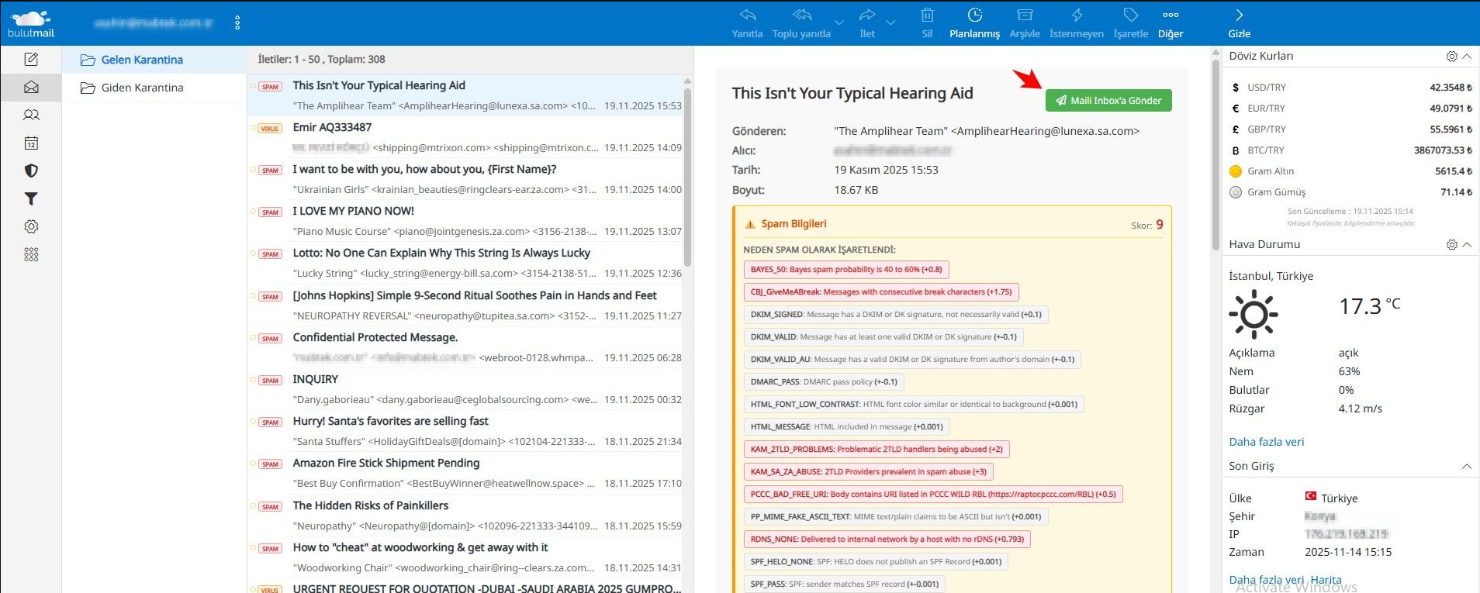Image resolution: width=1480 pixels, height=593 pixels.
Task: Open the How to cheat at woodworking email
Action: click(465, 557)
